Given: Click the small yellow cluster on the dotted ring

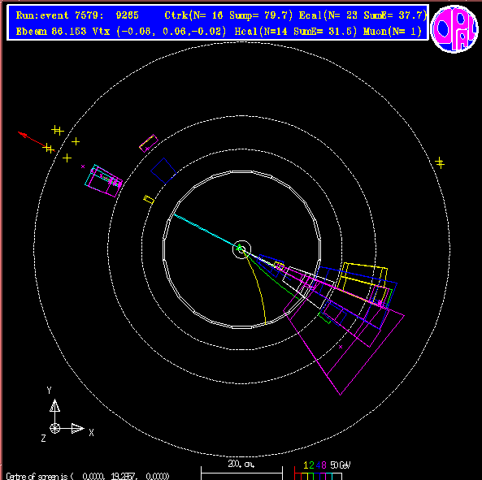Looking at the screenshot, I should [149, 200].
